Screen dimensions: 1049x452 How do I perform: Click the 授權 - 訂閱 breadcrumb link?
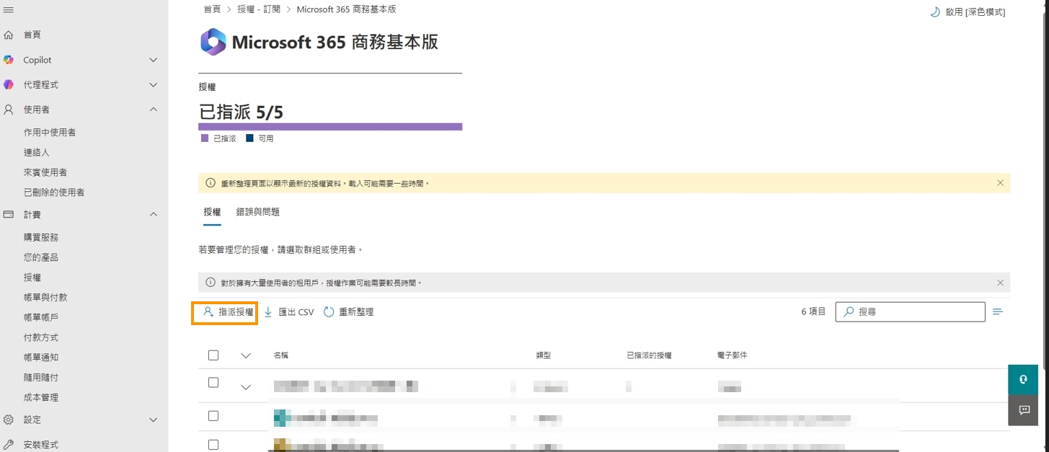point(259,9)
